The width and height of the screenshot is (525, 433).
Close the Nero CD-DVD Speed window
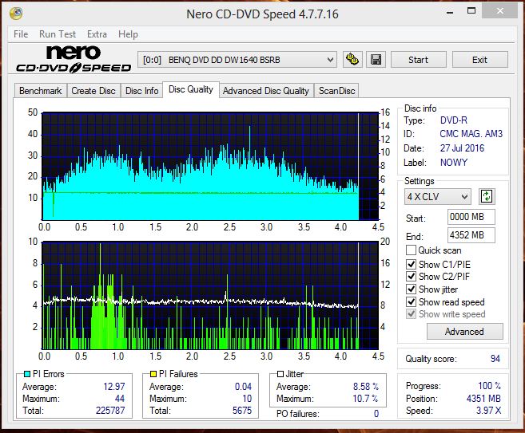[x=500, y=11]
